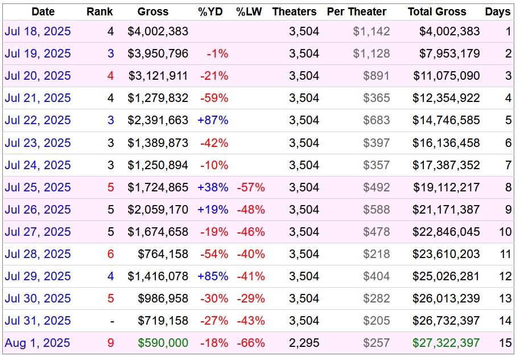Image resolution: width=520 pixels, height=360 pixels.
Task: Open the Jul 31, 2025 date link
Action: (38, 321)
